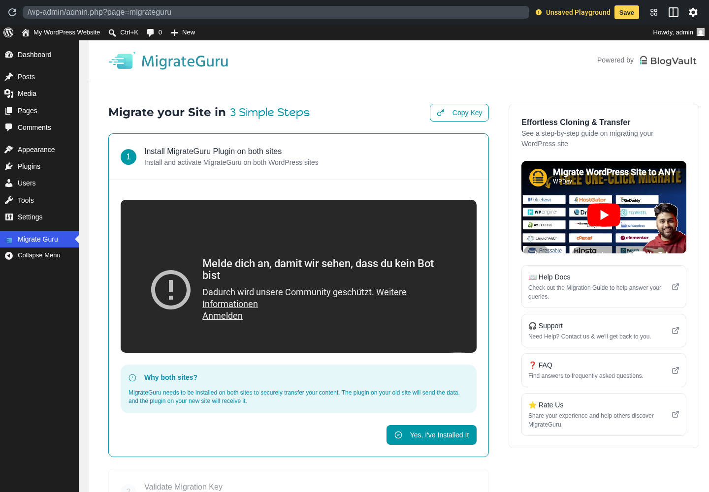Click the Comments icon in sidebar
The image size is (709, 492).
coord(9,127)
